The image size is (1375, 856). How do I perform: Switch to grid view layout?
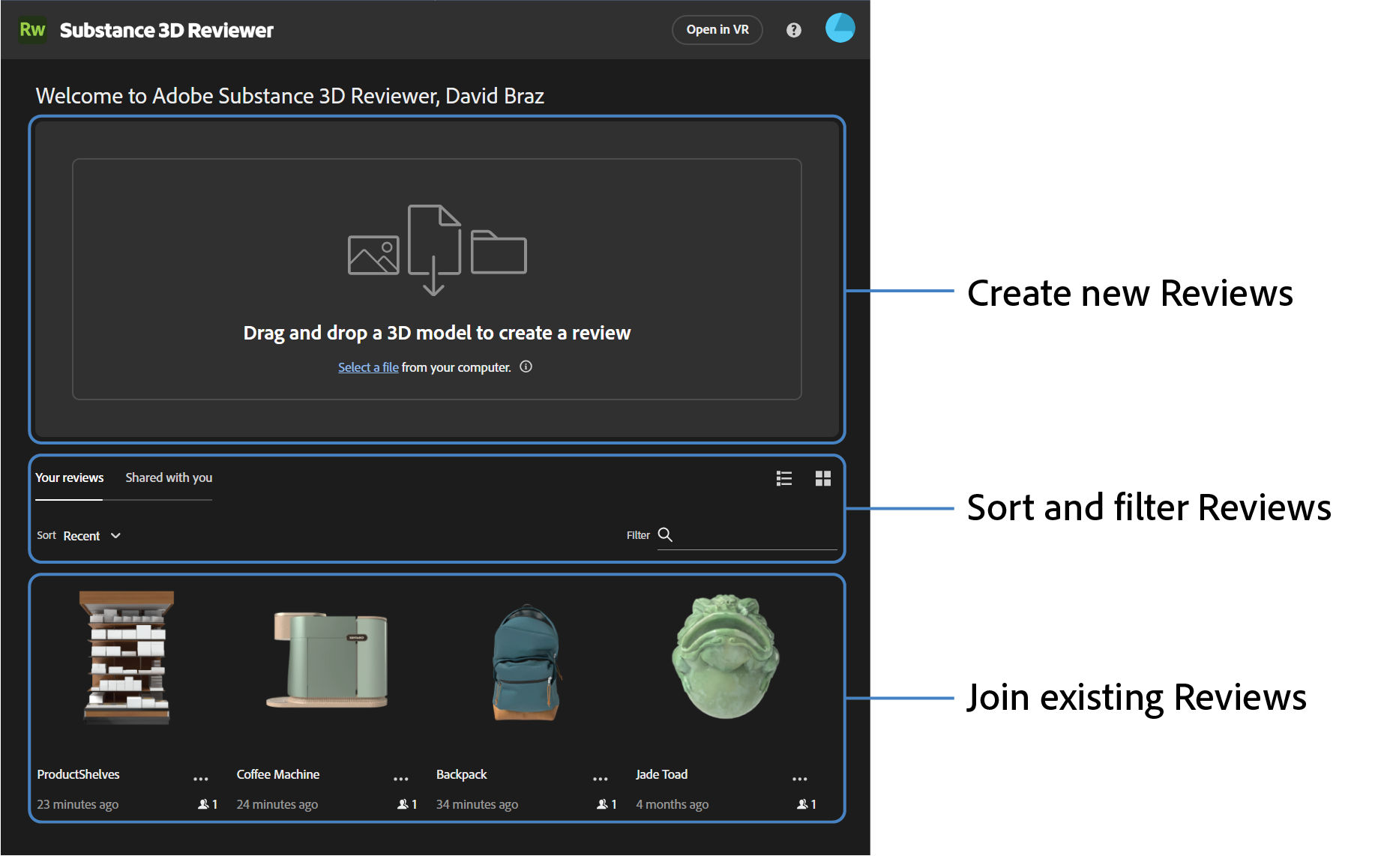[x=823, y=478]
